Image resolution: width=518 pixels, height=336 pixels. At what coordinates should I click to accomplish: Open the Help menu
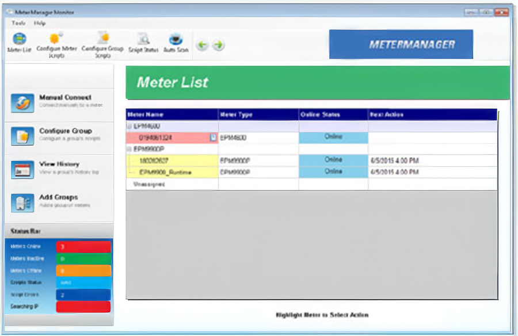(x=40, y=23)
